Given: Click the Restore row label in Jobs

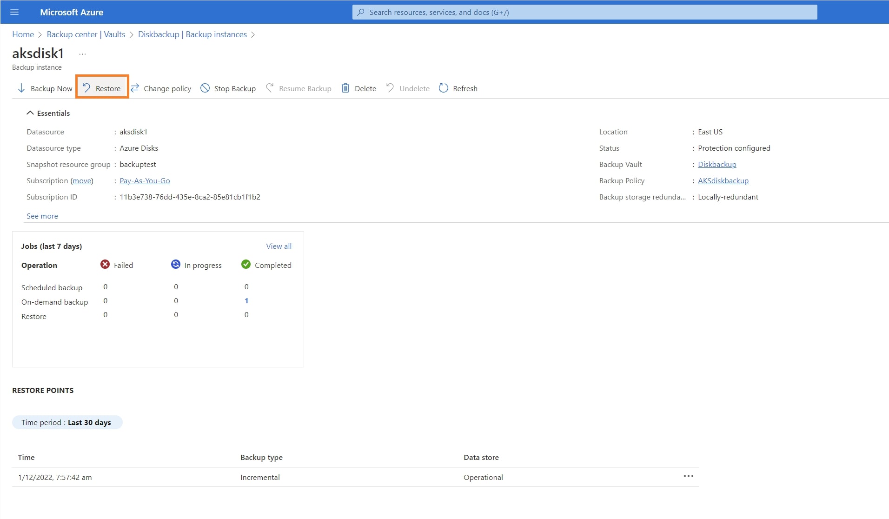Looking at the screenshot, I should tap(34, 316).
